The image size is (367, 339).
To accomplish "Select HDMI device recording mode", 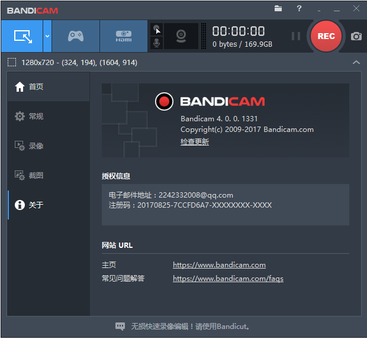I will 123,36.
